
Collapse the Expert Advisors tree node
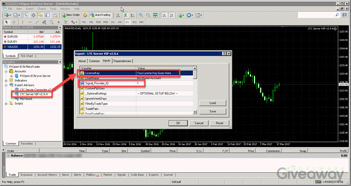5,85
